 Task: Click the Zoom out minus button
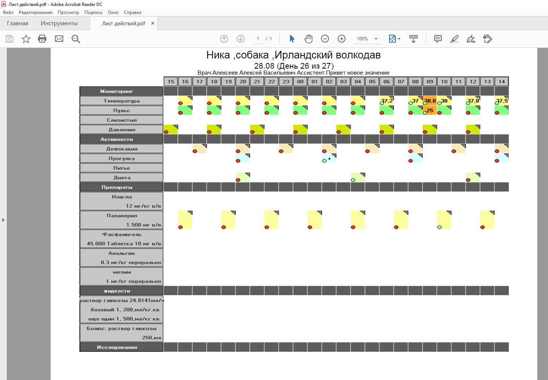[x=325, y=39]
